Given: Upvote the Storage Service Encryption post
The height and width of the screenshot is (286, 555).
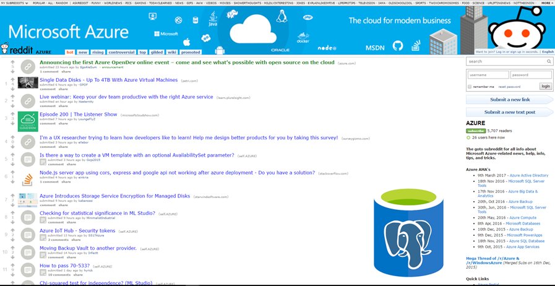Looking at the screenshot, I should 13,195.
